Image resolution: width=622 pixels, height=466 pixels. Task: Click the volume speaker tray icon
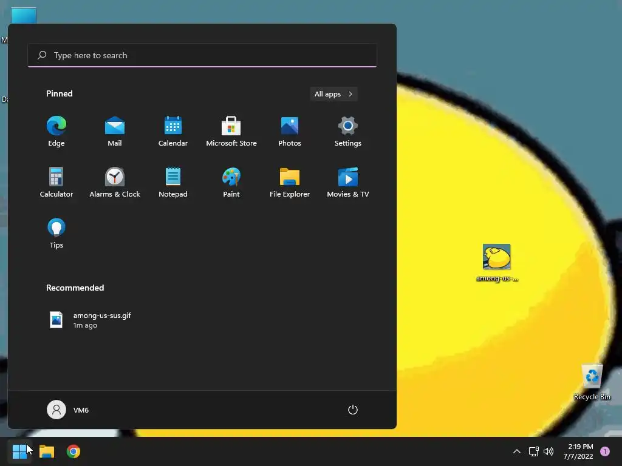point(549,451)
